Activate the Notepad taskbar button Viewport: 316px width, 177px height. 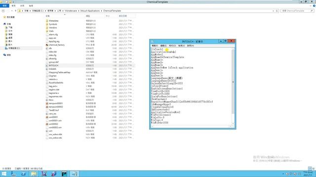coord(75,174)
